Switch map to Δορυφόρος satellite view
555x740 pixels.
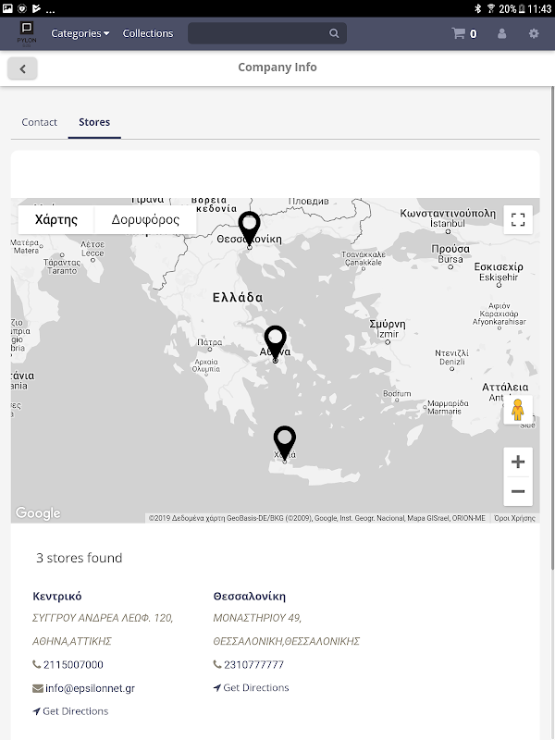[x=145, y=220]
